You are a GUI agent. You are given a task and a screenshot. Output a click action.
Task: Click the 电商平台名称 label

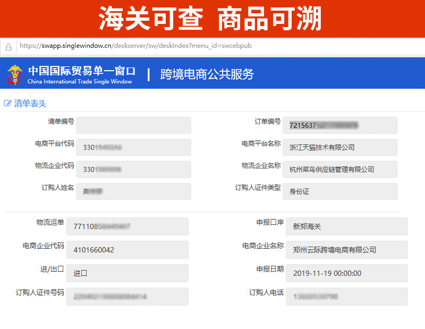(x=261, y=143)
